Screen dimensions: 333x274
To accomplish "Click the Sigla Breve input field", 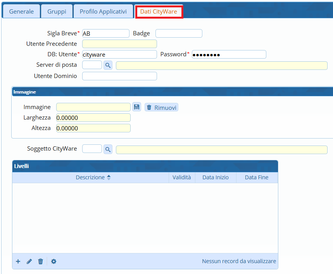I will point(105,33).
